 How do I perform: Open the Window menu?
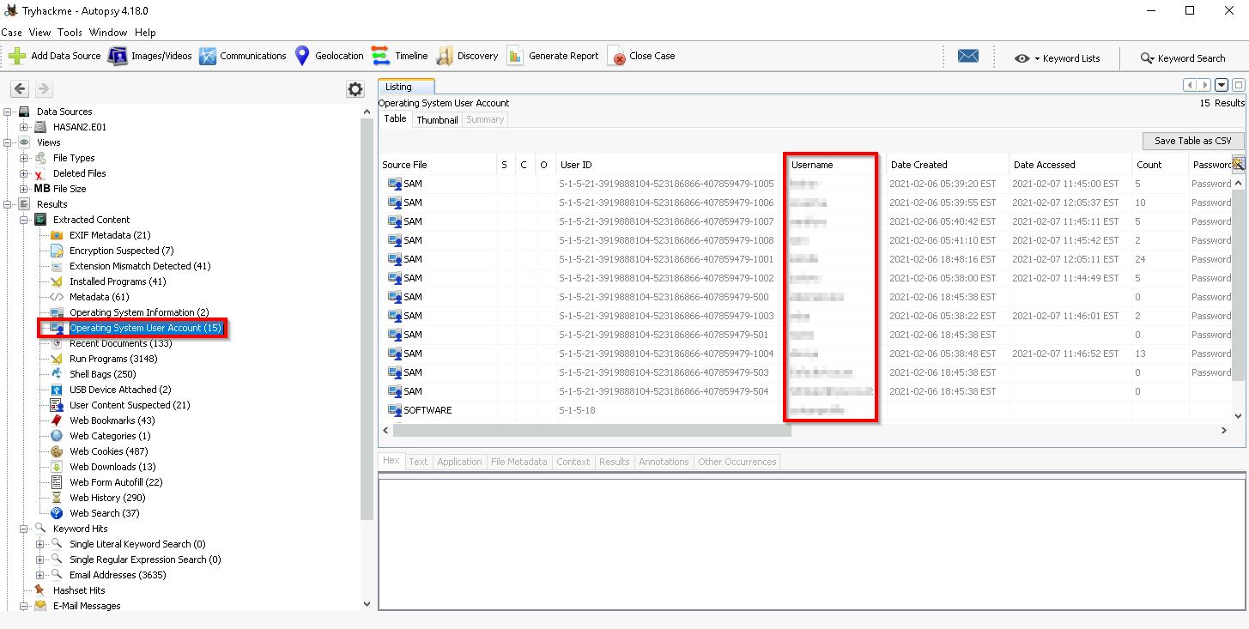(108, 33)
